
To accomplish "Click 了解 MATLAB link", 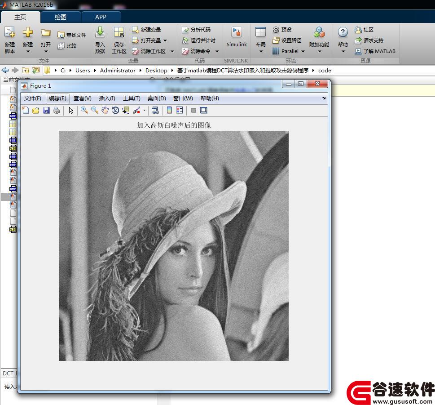I will 375,51.
